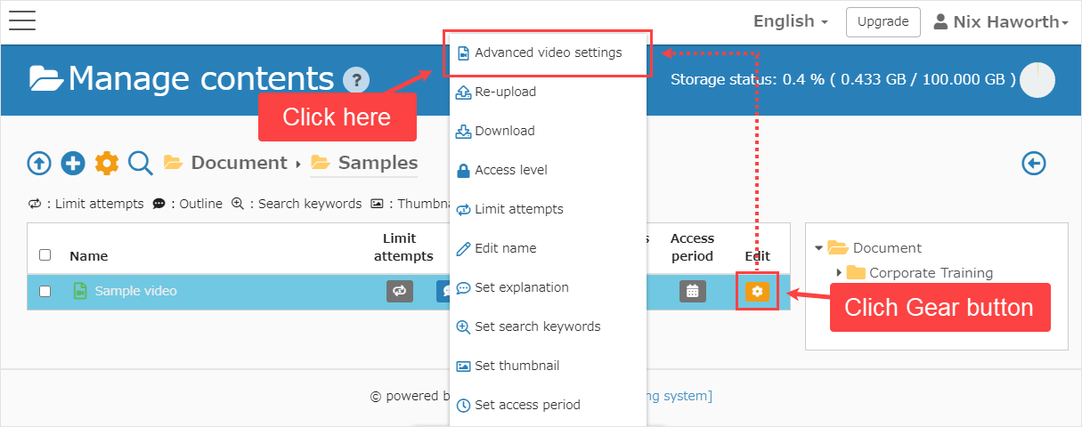
Task: Toggle the select-all checkbox in header
Action: [45, 256]
